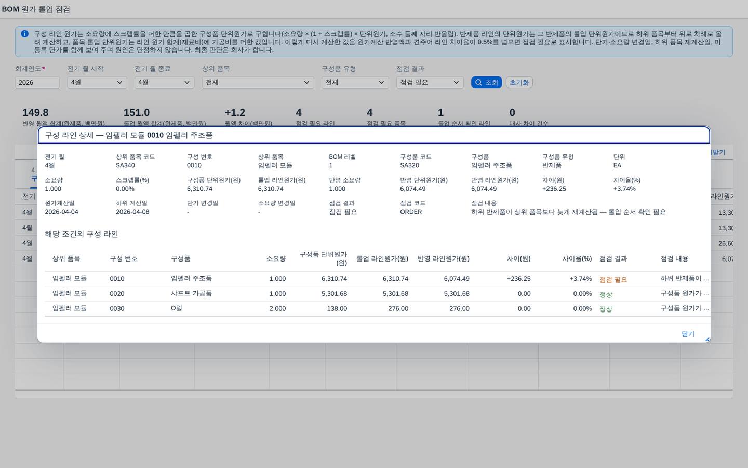This screenshot has height=468, width=748.
Task: Click the 해당 조건의 구성 라인 heading
Action: pos(82,234)
